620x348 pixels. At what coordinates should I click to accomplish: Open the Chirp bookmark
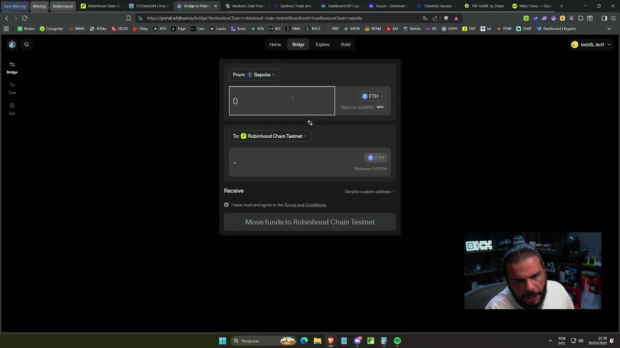[x=140, y=29]
